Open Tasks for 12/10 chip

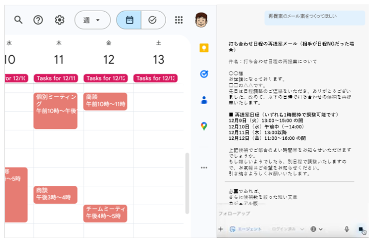[16, 78]
